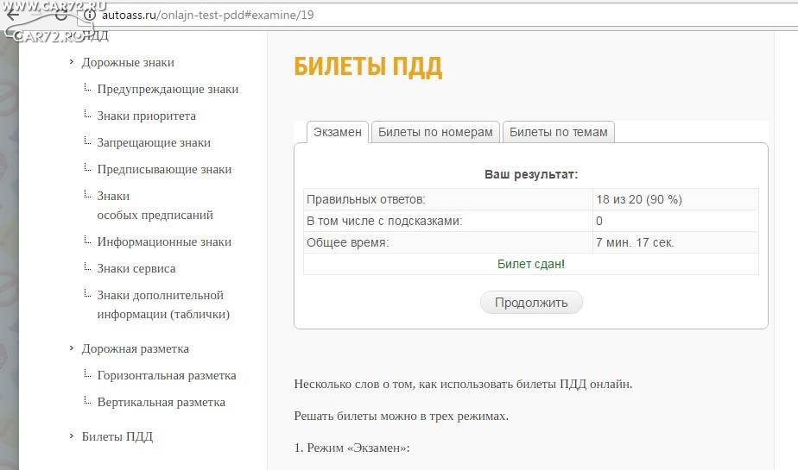Click the browser back arrow

tap(12, 15)
